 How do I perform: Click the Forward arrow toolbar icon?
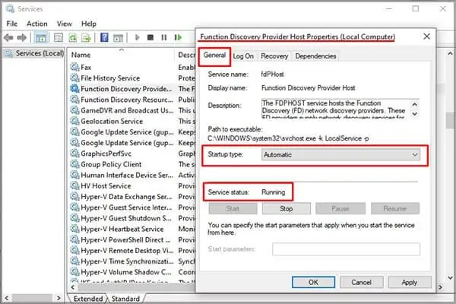coord(22,37)
